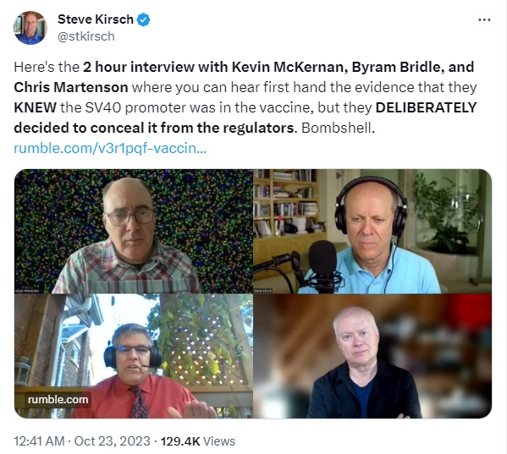The width and height of the screenshot is (507, 454).
Task: Open the video panel with the black-jacket man
Action: [372, 356]
